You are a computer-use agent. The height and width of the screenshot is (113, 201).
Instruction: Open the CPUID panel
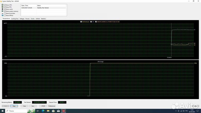(43, 106)
